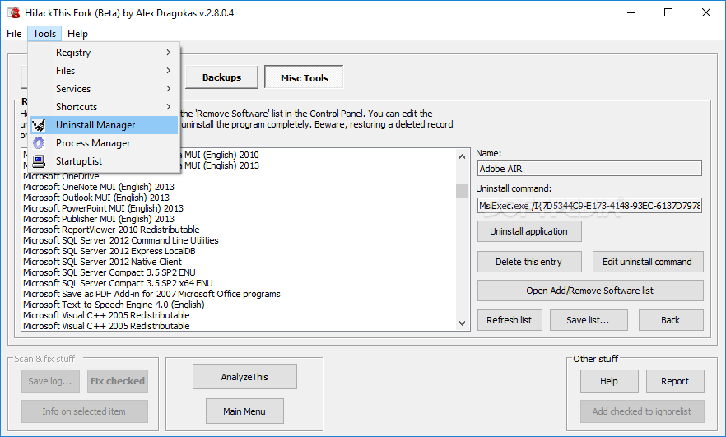Click Open Add/Remove Software list button
Viewport: 726px width, 437px height.
(590, 291)
